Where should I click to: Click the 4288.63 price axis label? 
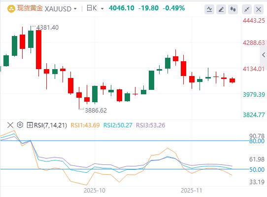click(x=254, y=42)
